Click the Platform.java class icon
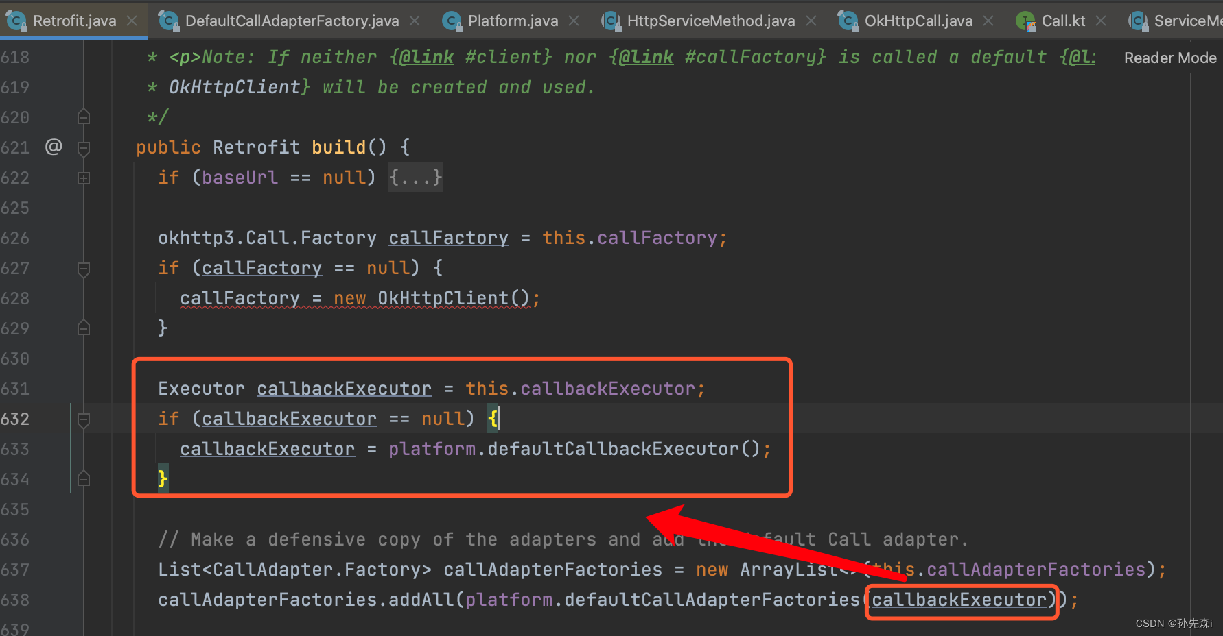Viewport: 1223px width, 636px height. [452, 21]
